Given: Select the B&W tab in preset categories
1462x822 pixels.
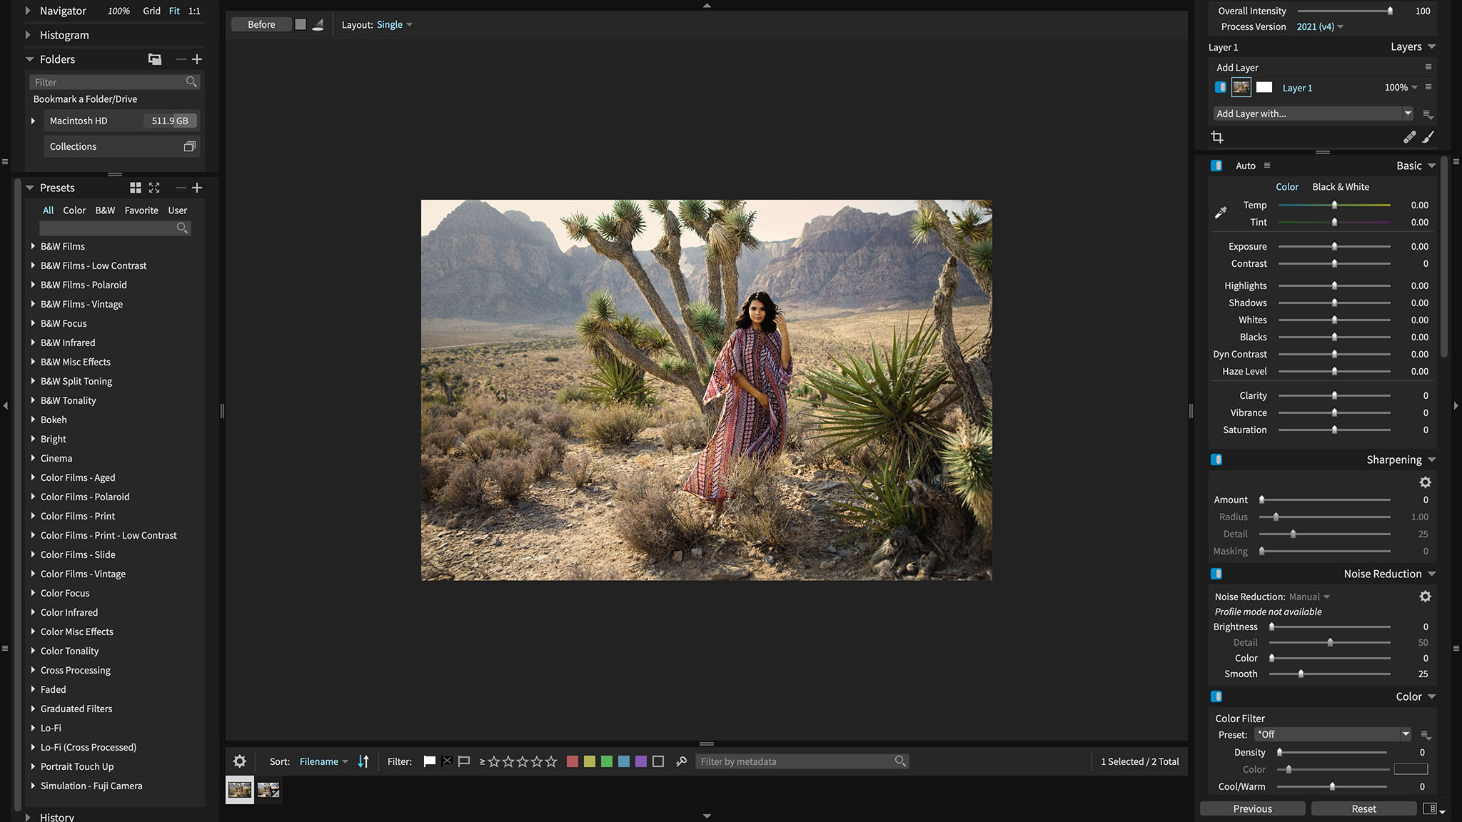Looking at the screenshot, I should (x=104, y=210).
